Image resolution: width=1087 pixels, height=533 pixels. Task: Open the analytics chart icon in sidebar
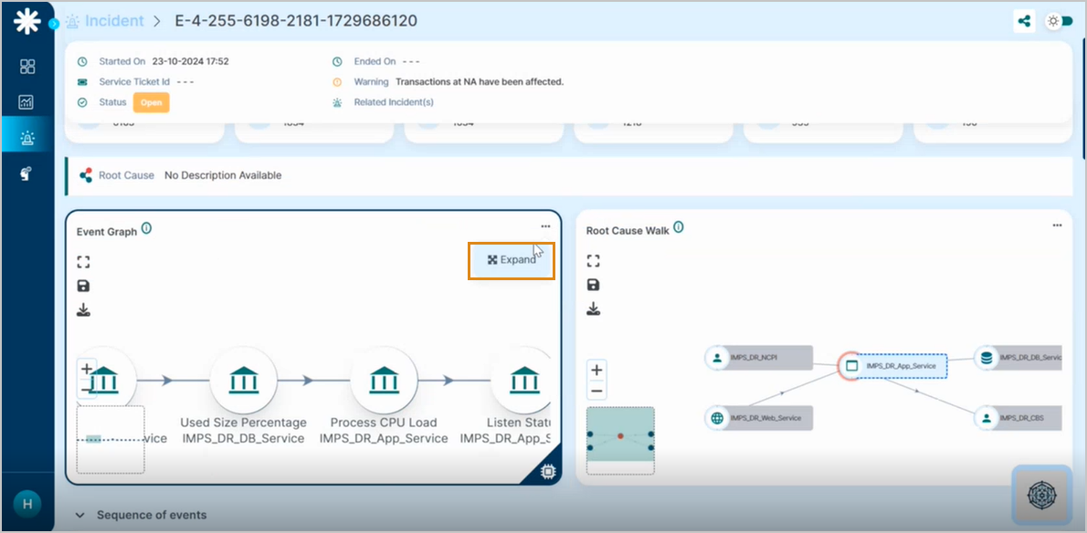(26, 102)
